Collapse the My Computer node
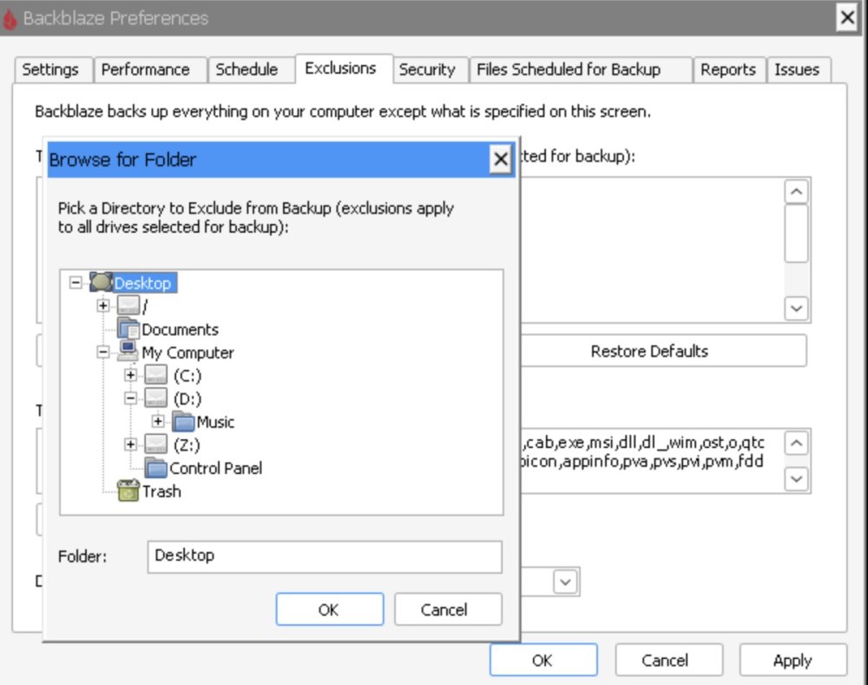The image size is (868, 685). coord(103,352)
